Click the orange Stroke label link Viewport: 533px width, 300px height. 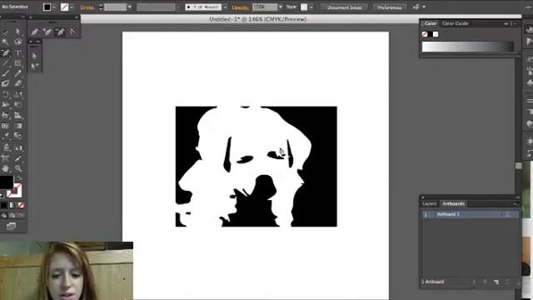pos(87,7)
